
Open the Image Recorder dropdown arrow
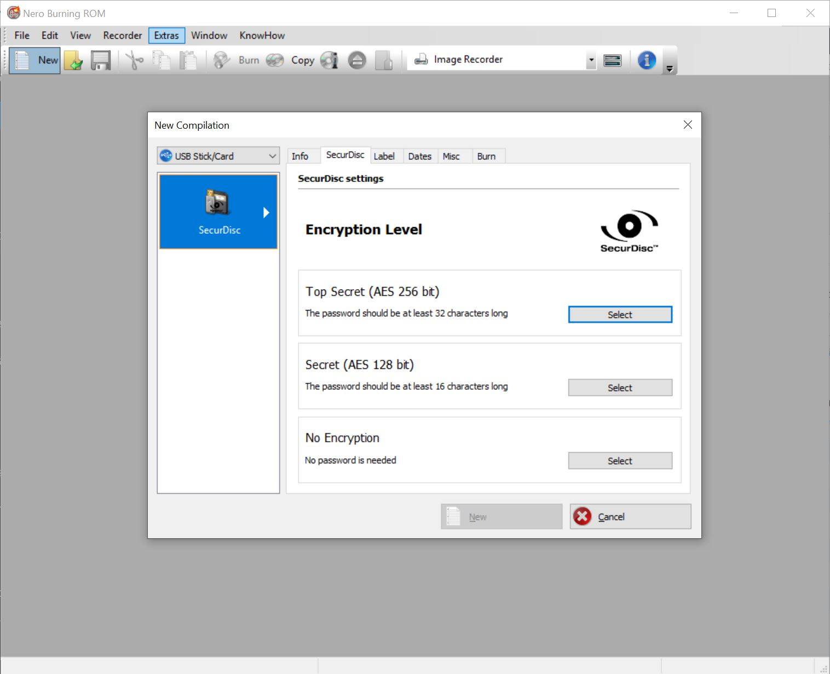click(x=591, y=60)
